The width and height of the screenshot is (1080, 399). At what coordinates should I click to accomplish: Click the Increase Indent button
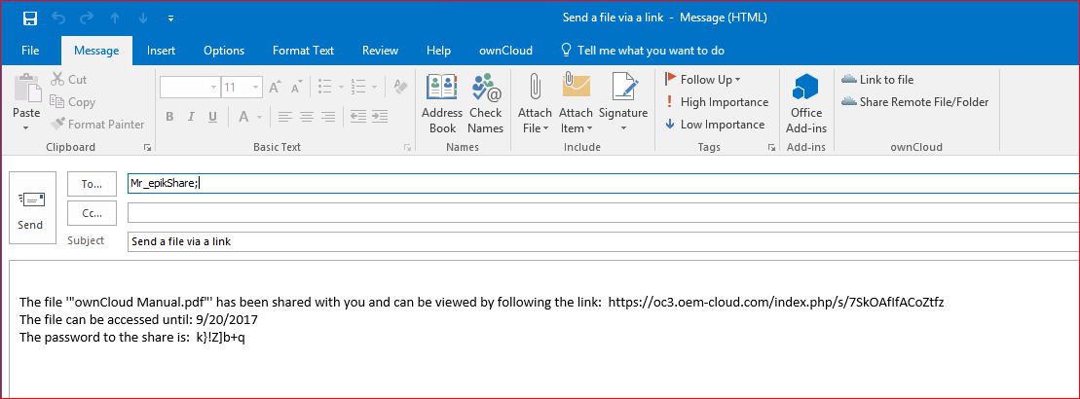380,117
